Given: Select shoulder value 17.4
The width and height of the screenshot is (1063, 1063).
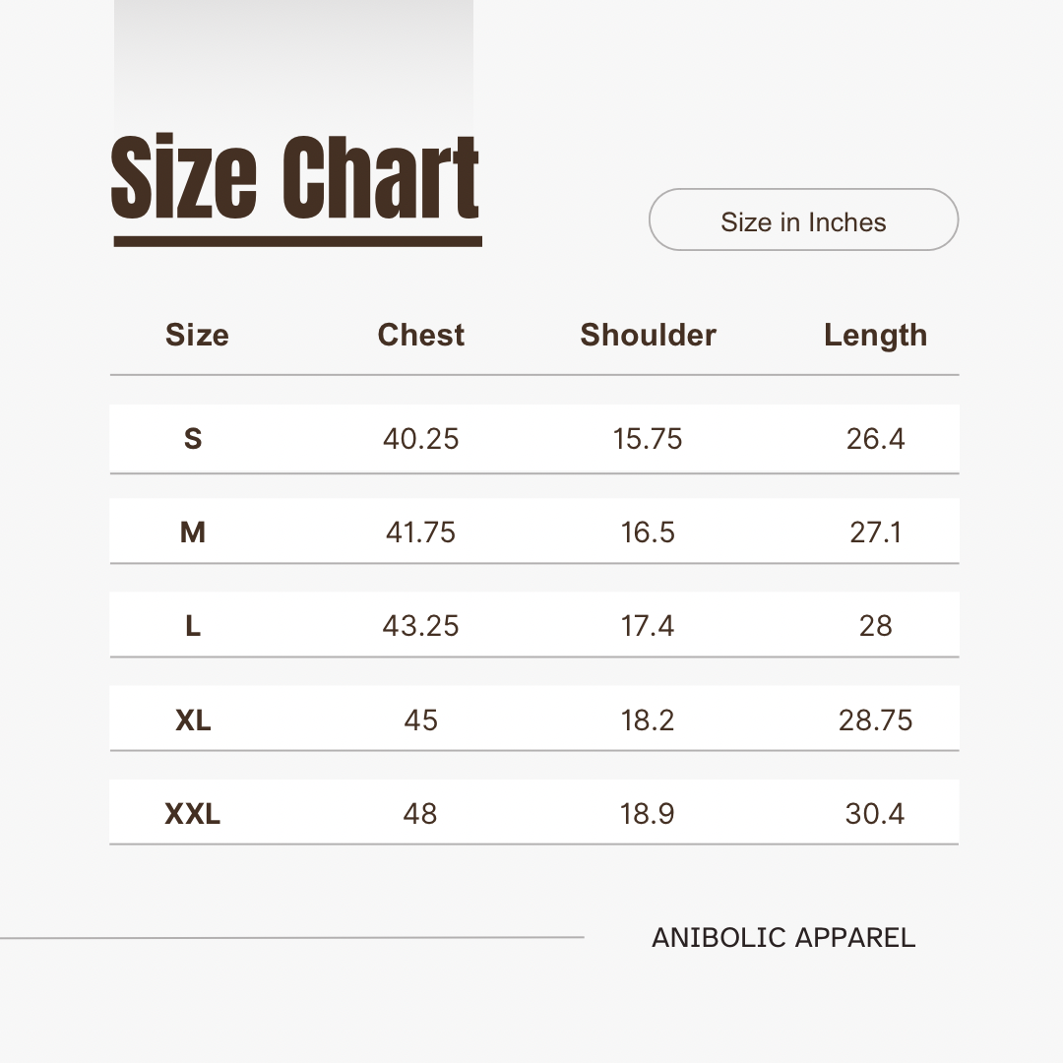Looking at the screenshot, I should point(648,626).
